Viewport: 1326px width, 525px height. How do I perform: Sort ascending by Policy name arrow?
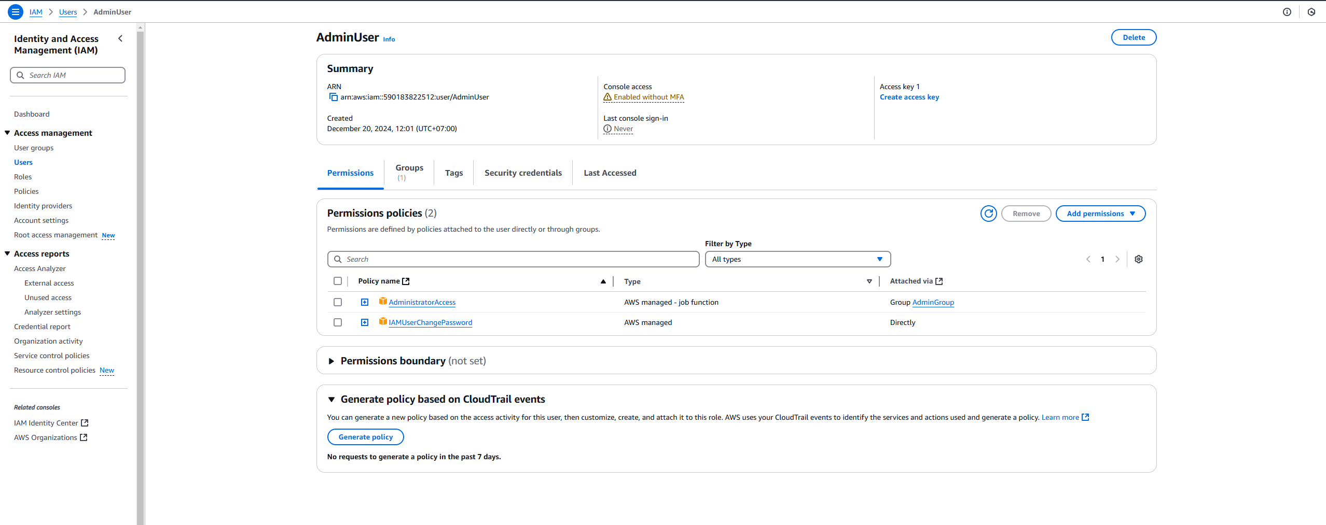(603, 281)
